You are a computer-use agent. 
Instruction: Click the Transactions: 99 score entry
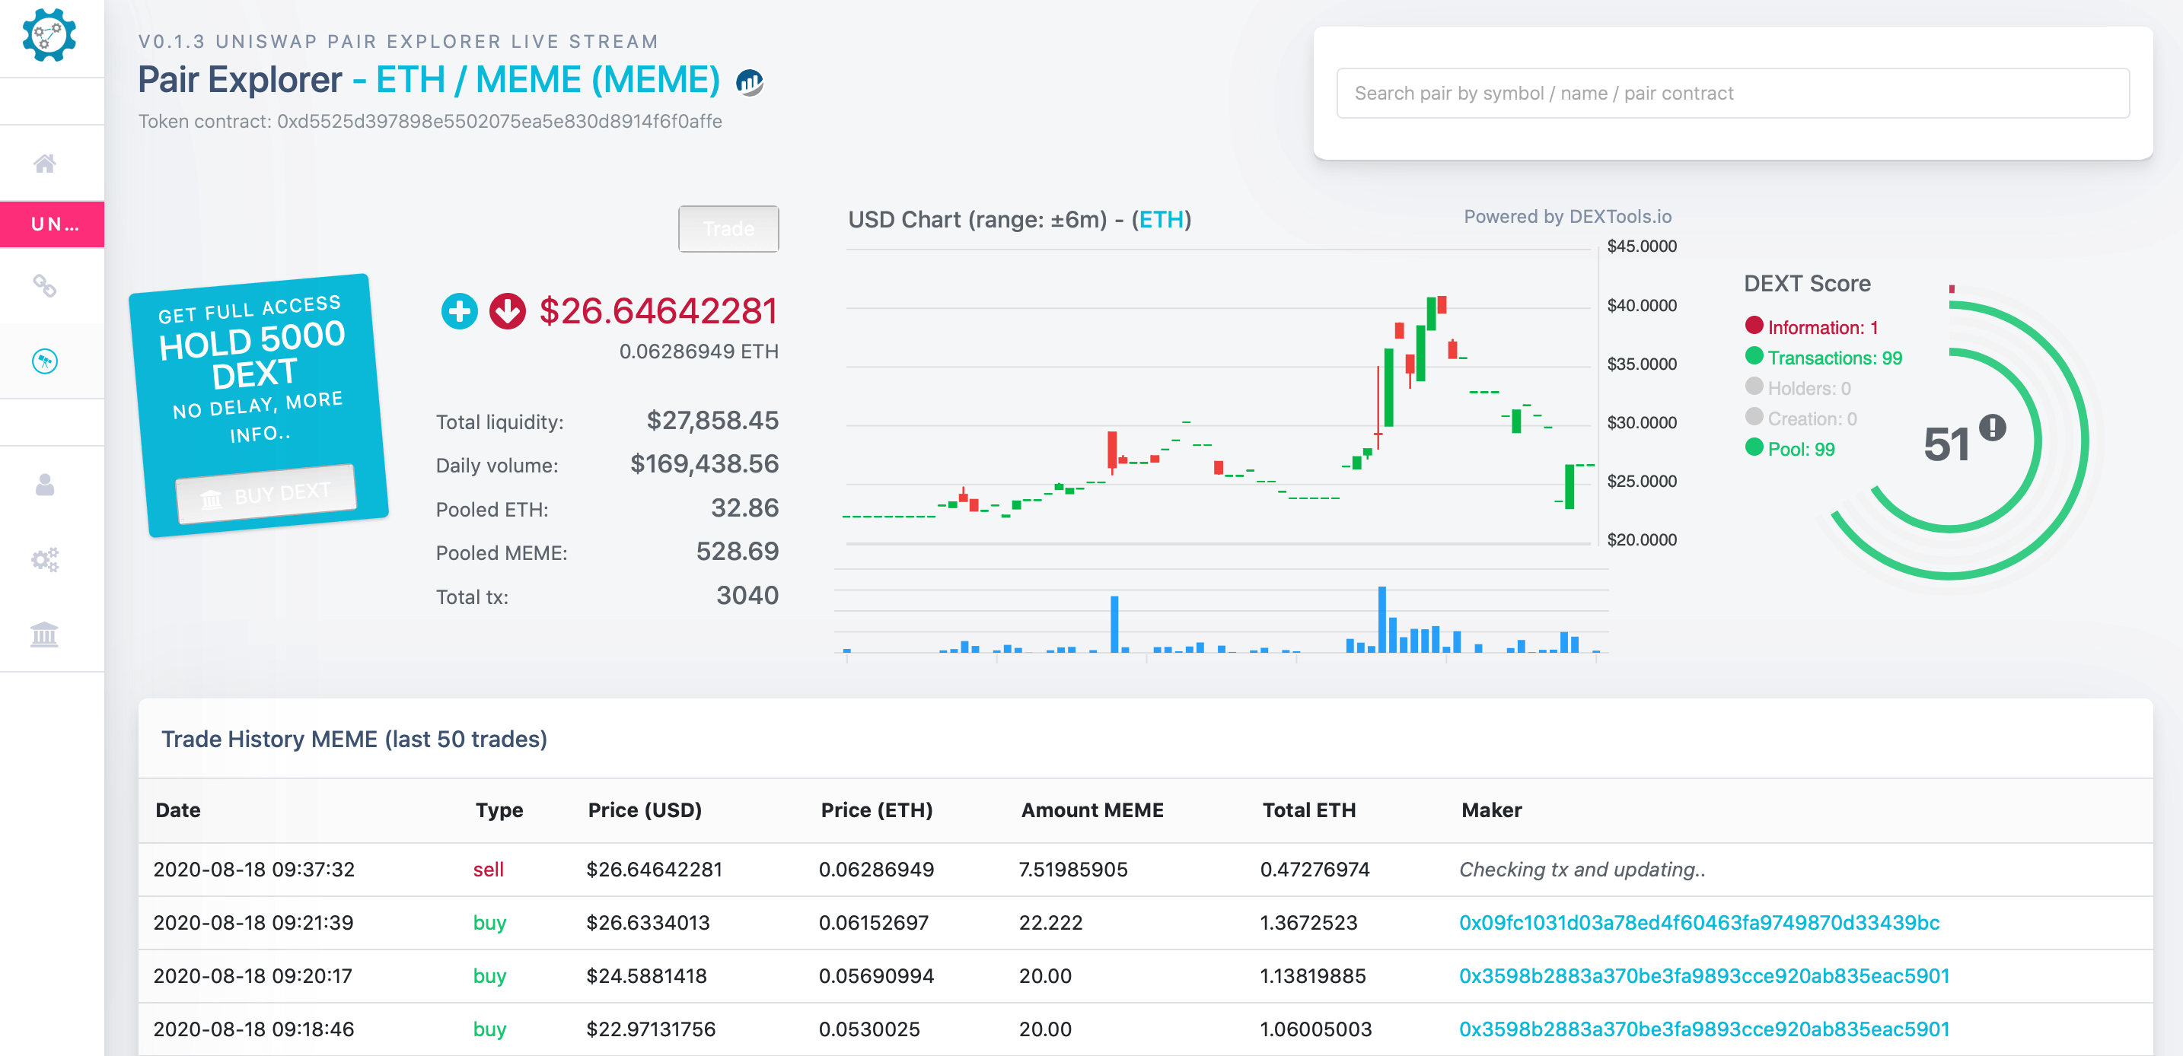[1824, 358]
